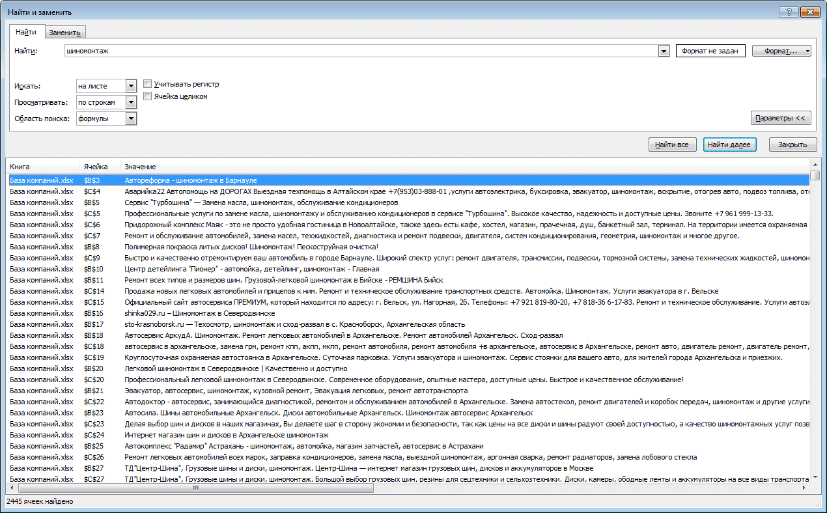
Task: Close the Find and Replace dialog via the title bar X
Action: point(809,12)
